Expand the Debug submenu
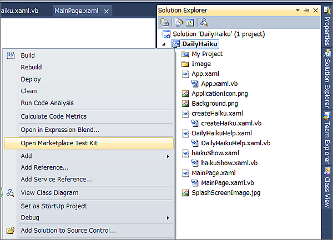This screenshot has width=333, height=240. point(168,218)
